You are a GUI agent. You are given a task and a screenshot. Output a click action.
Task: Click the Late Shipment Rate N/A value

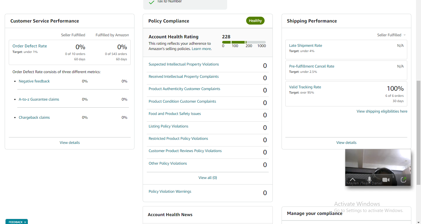[x=400, y=46]
